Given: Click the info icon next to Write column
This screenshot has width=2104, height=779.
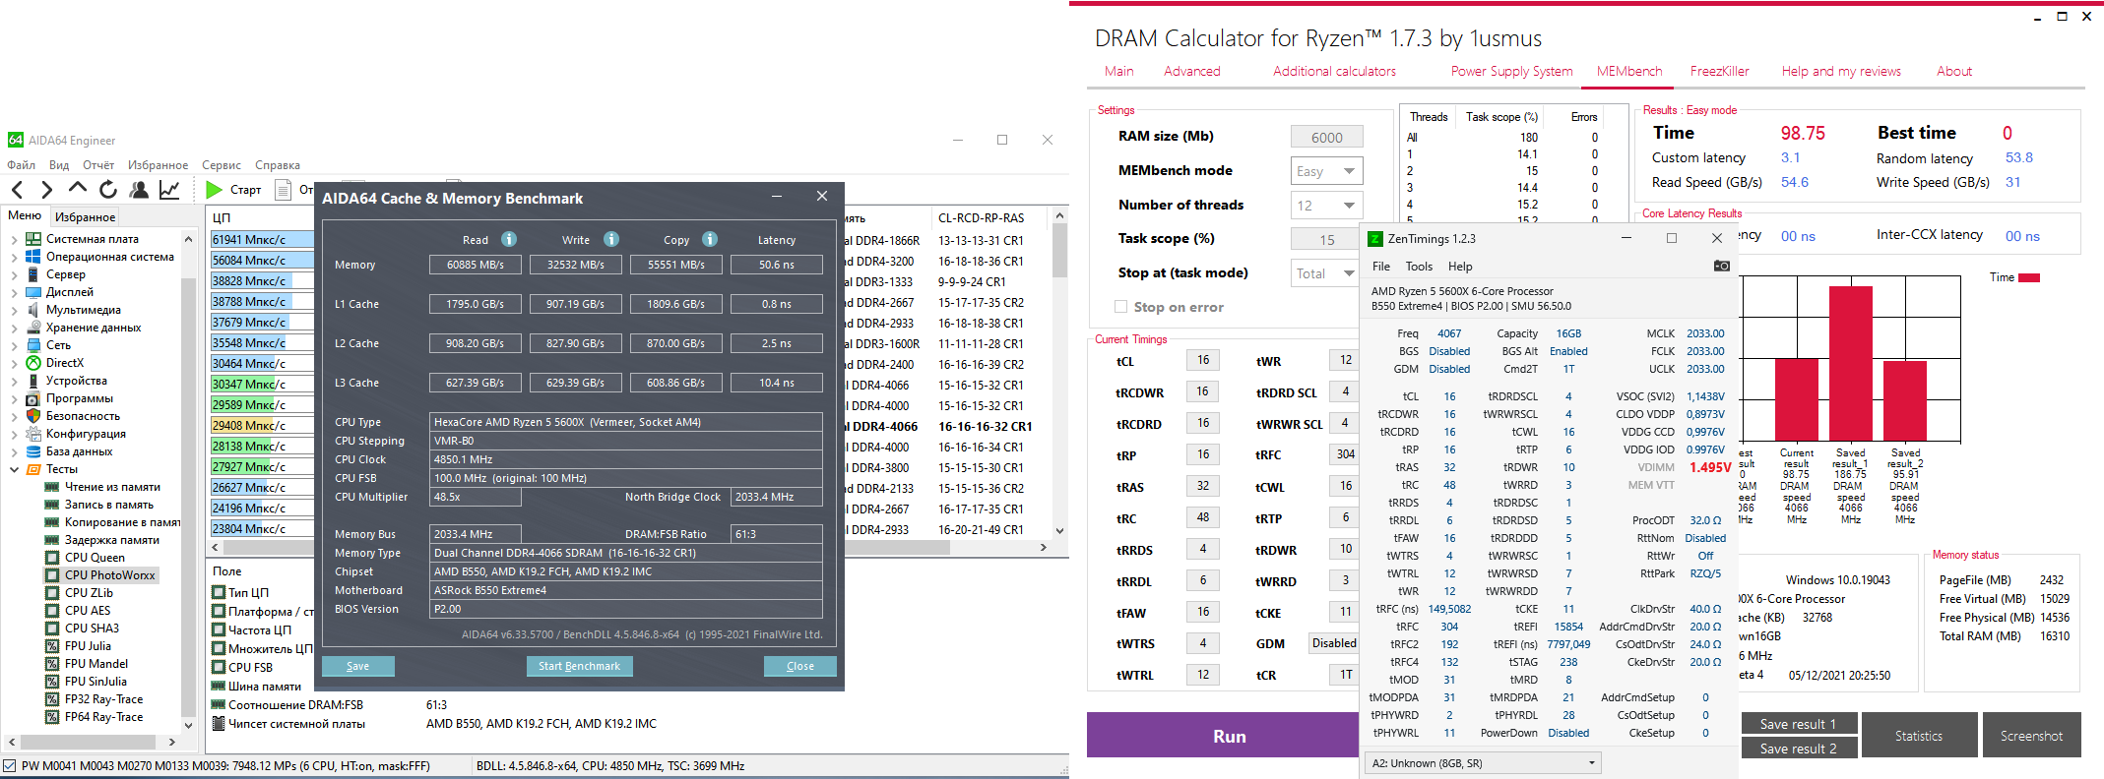Looking at the screenshot, I should [611, 239].
